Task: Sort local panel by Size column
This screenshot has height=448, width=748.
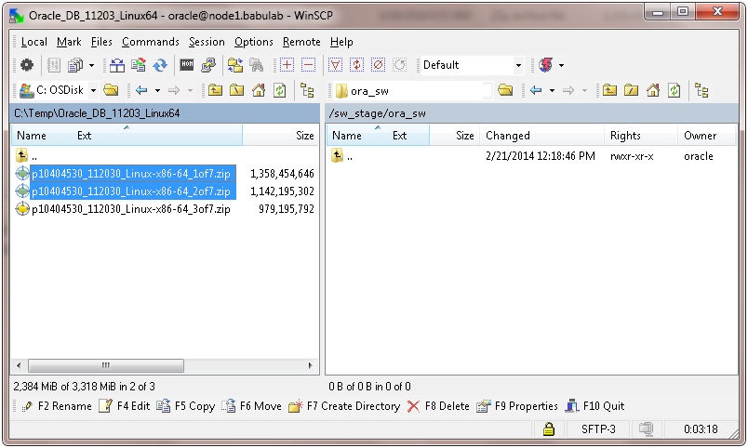Action: pyautogui.click(x=281, y=136)
